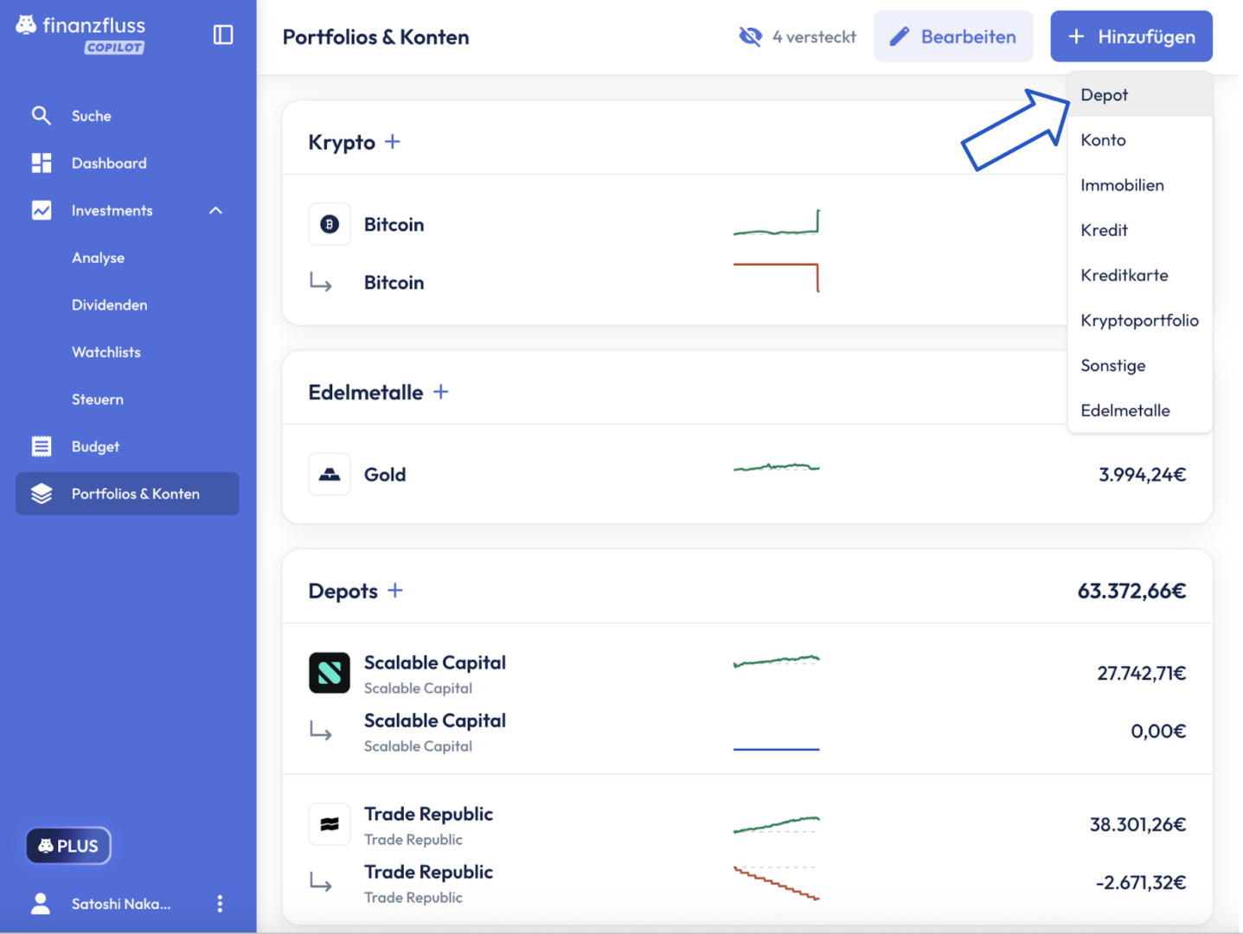
Task: Collapse the Investments section chevron
Action: click(215, 211)
